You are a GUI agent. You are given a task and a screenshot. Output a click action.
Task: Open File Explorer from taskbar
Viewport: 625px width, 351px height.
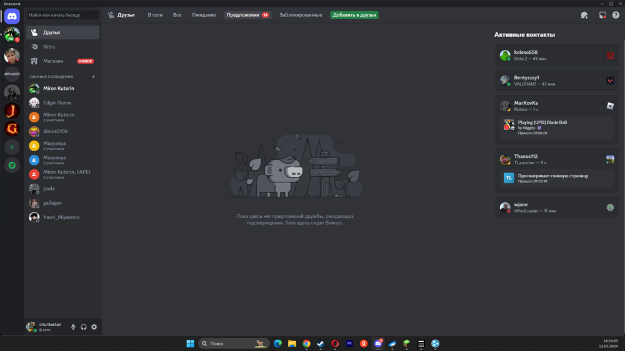click(x=292, y=344)
